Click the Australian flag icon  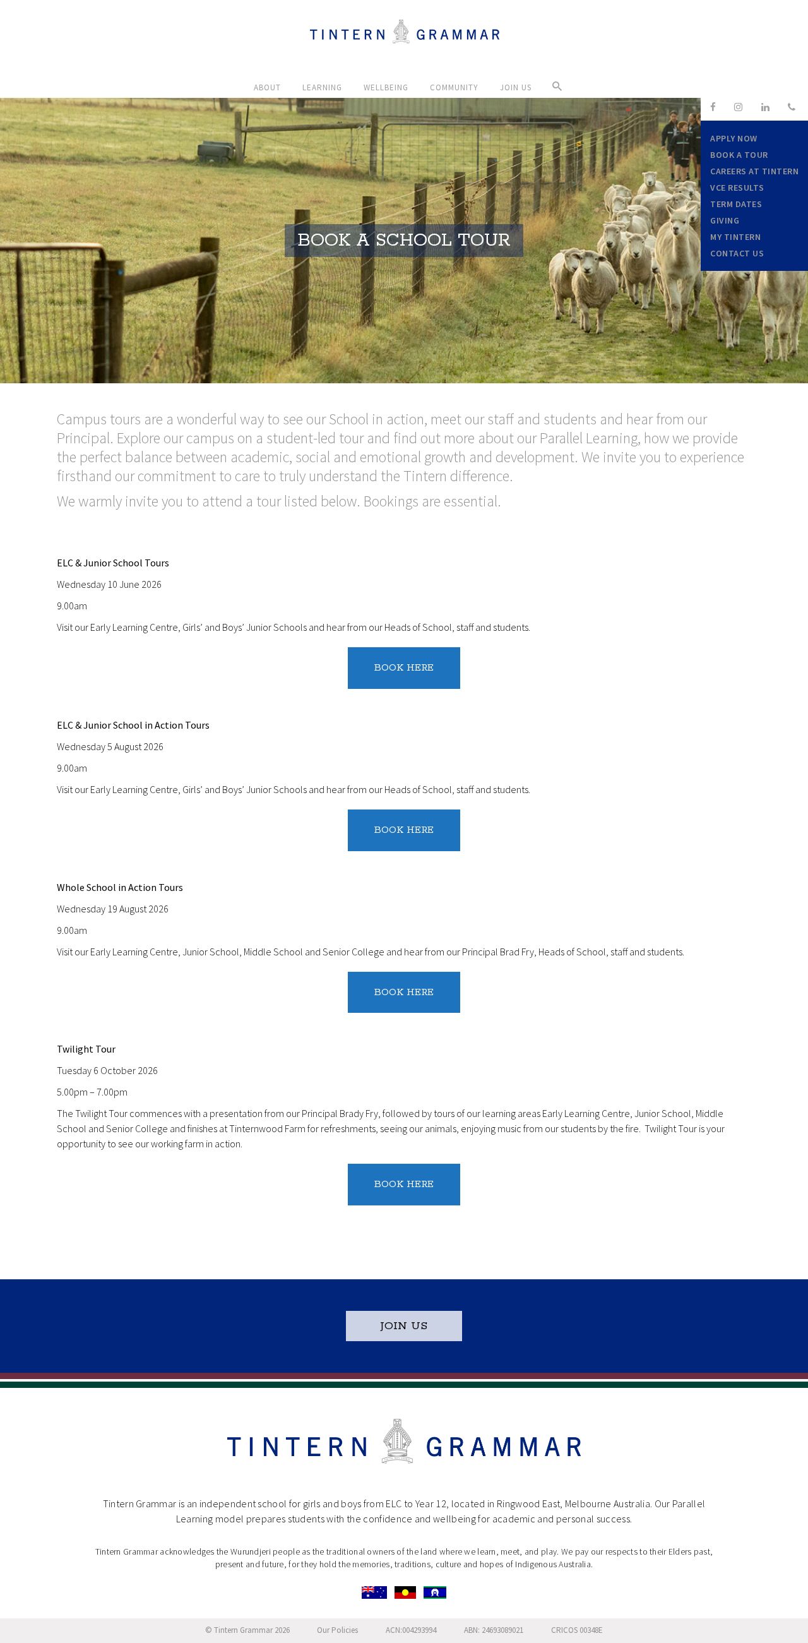coord(374,1592)
